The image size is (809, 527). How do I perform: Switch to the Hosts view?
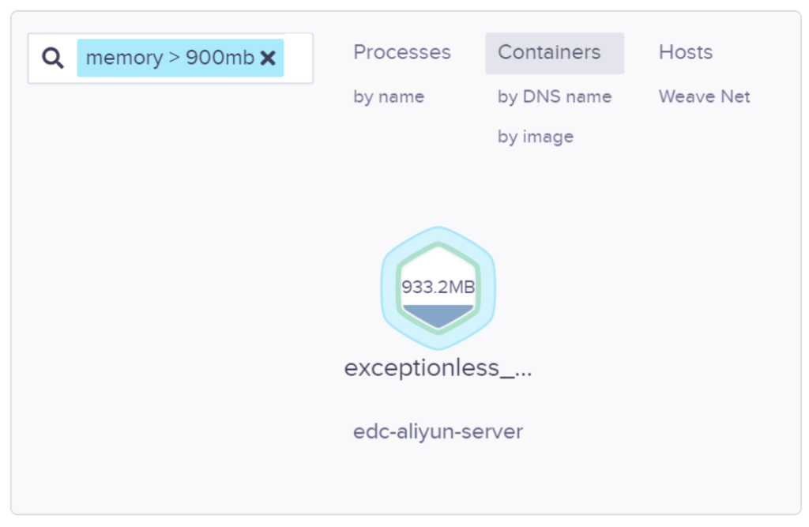pyautogui.click(x=686, y=52)
